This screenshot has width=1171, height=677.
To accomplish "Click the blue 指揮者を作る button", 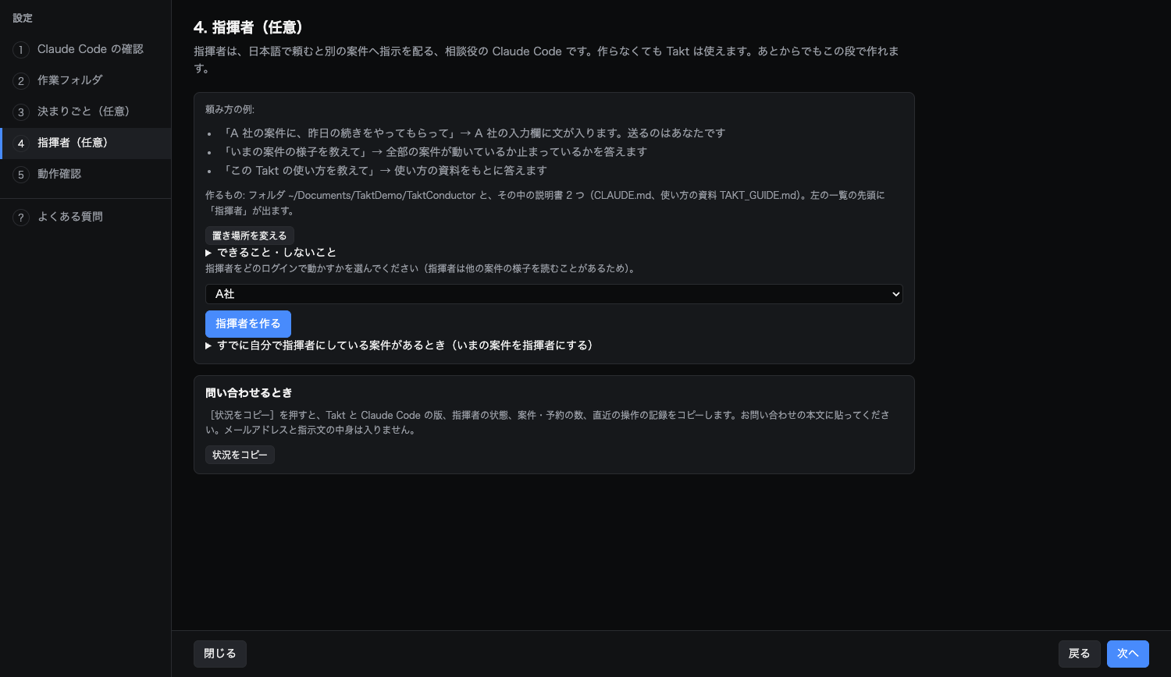I will coord(248,324).
